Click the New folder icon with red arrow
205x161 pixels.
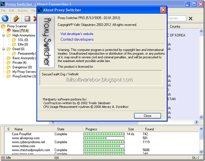[x=9, y=31]
